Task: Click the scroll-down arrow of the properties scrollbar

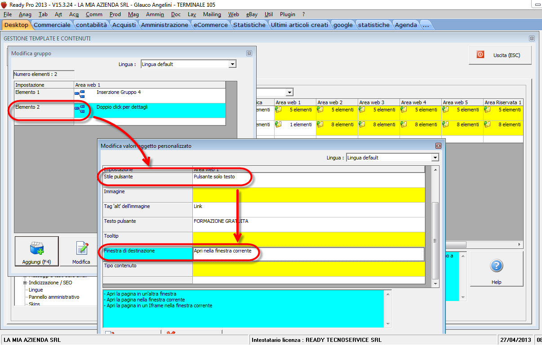Action: pos(435,283)
